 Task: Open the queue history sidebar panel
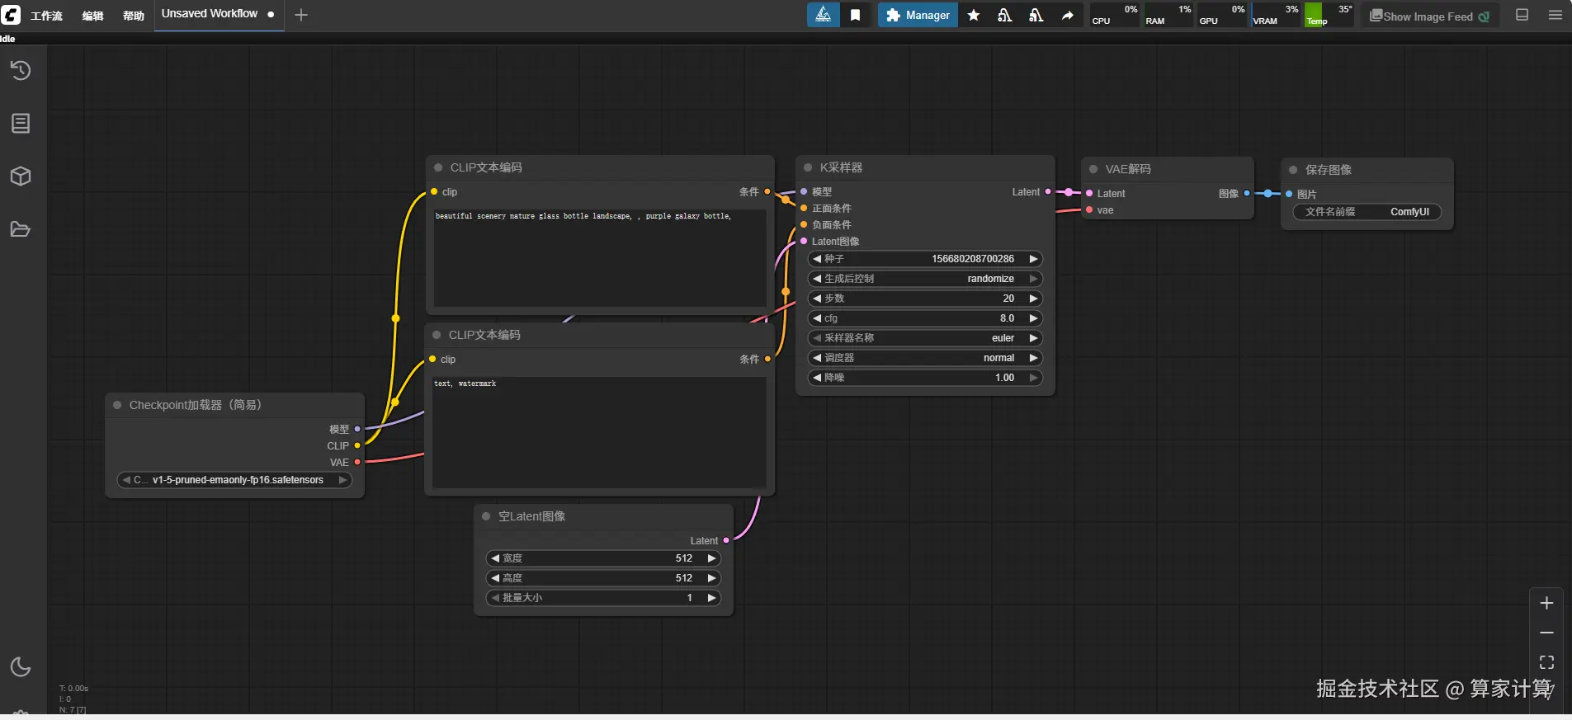coord(21,71)
